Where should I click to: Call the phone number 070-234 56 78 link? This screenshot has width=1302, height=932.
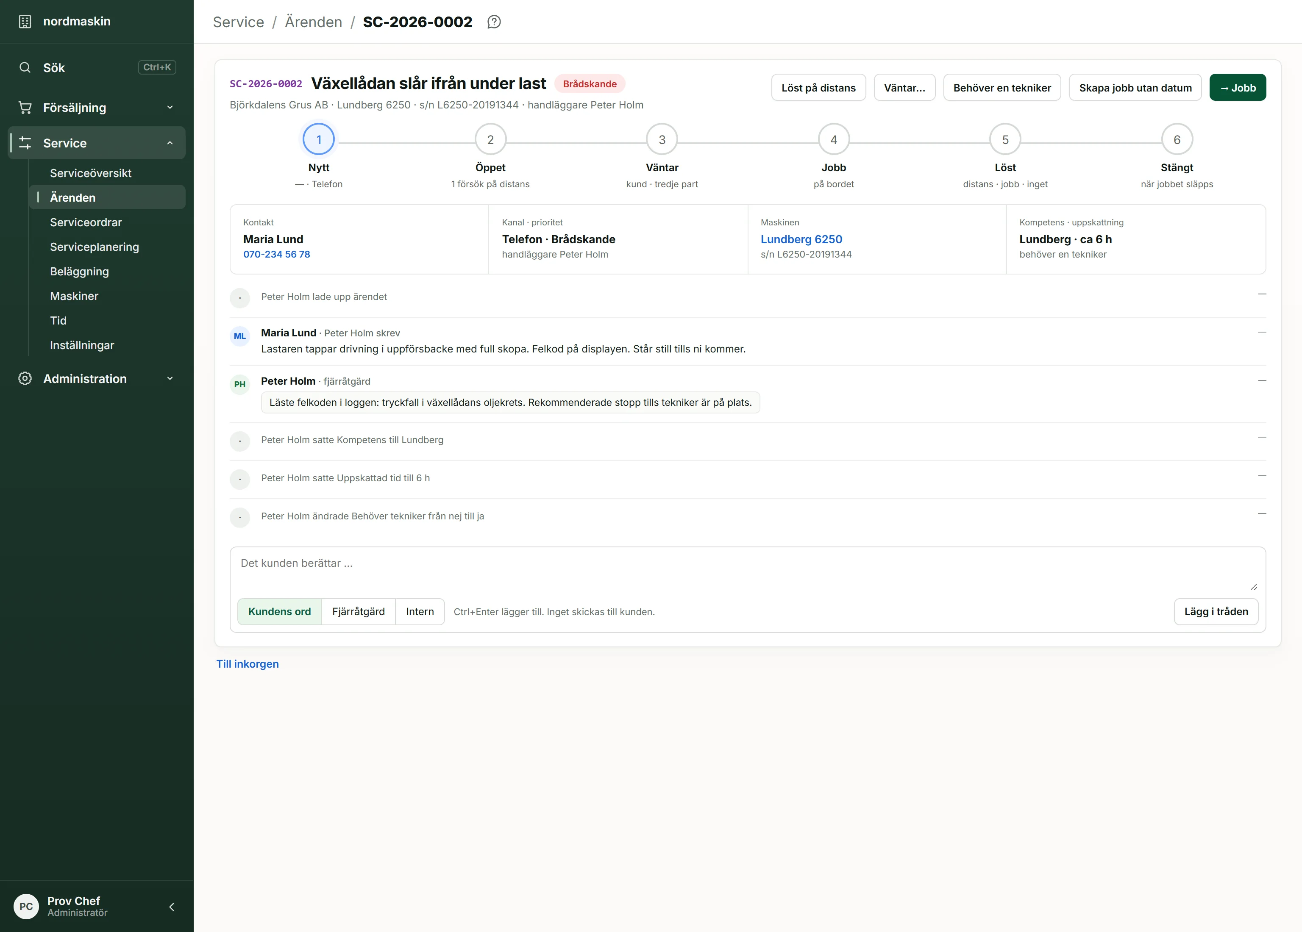[x=277, y=254]
